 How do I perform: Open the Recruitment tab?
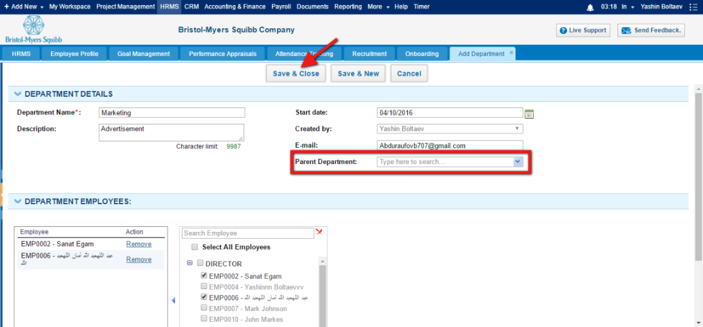click(369, 54)
